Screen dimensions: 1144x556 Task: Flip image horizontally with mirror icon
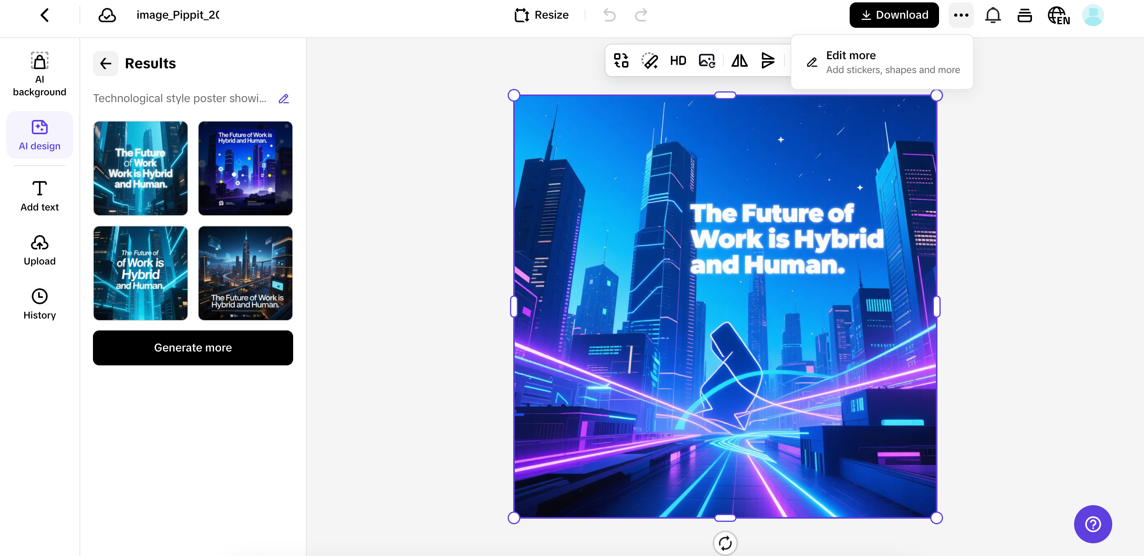tap(739, 61)
